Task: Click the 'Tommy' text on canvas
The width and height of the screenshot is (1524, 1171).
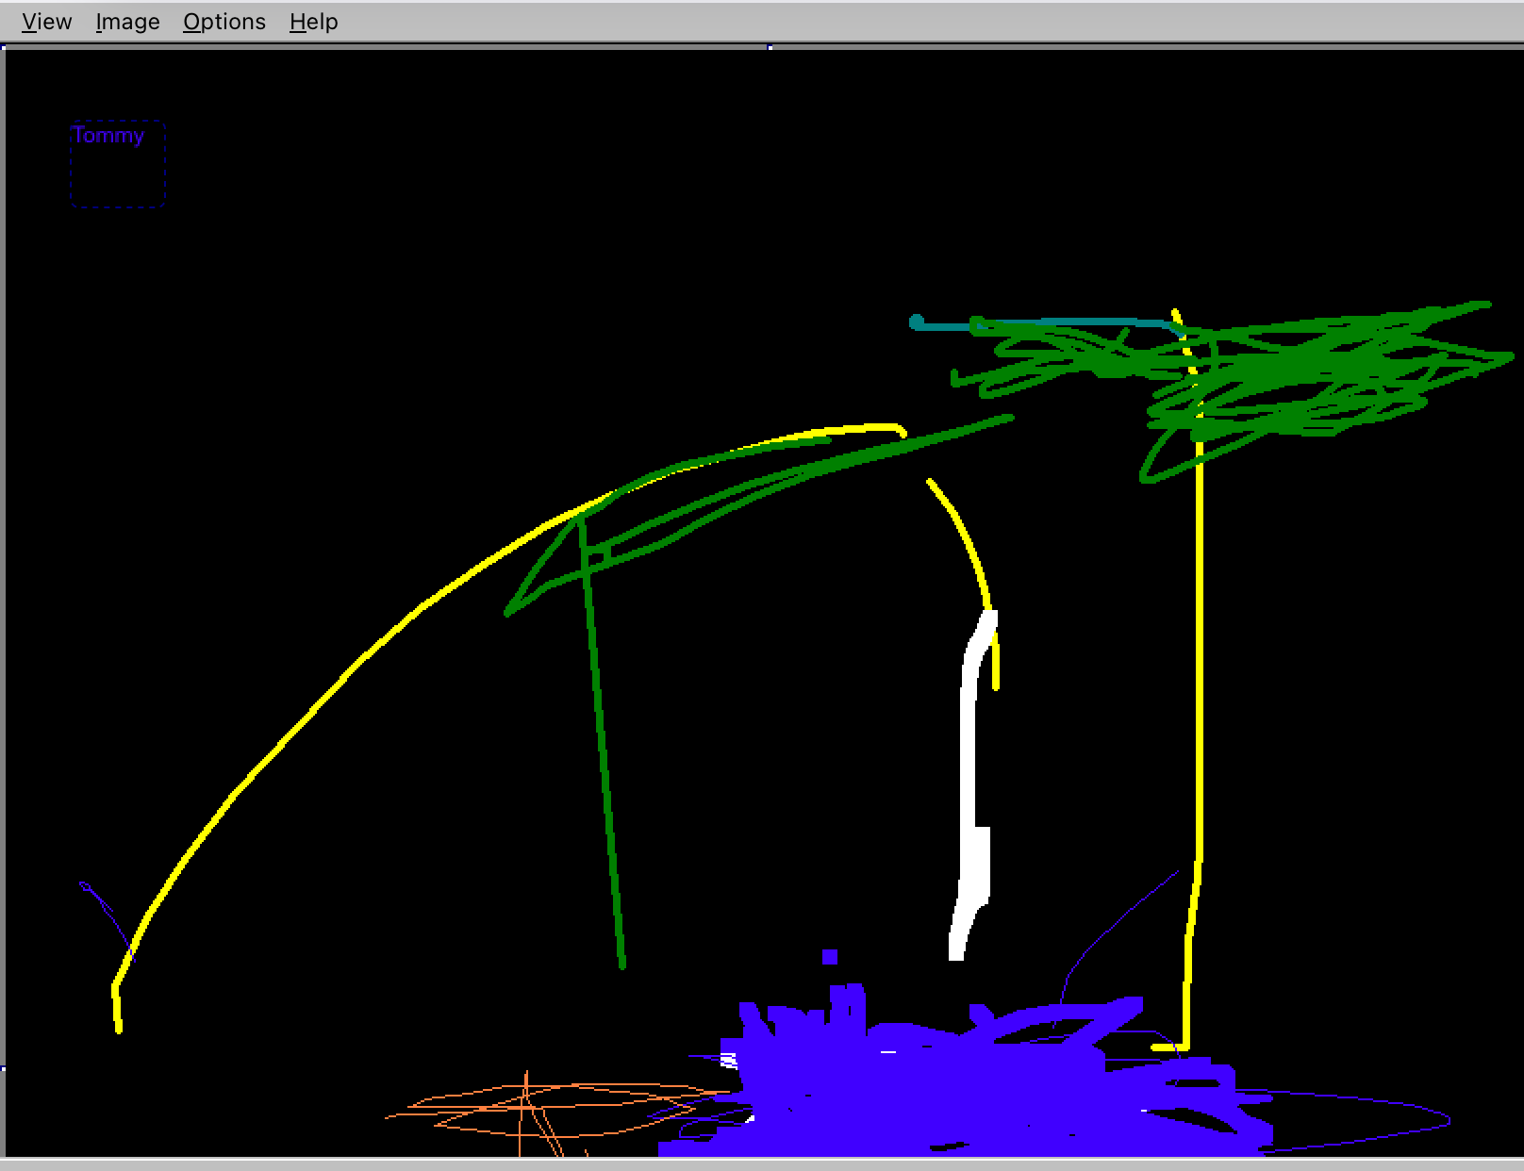Action: [108, 136]
